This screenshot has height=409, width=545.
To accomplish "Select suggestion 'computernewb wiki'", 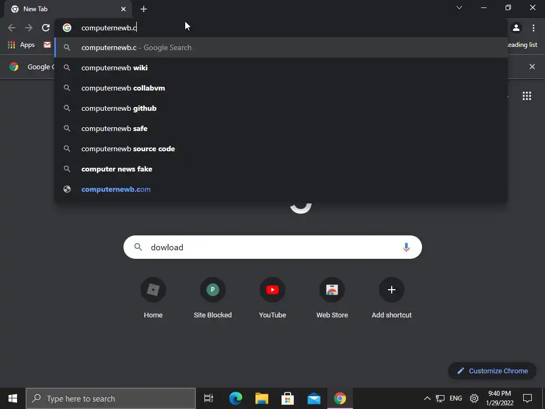I will (281, 68).
